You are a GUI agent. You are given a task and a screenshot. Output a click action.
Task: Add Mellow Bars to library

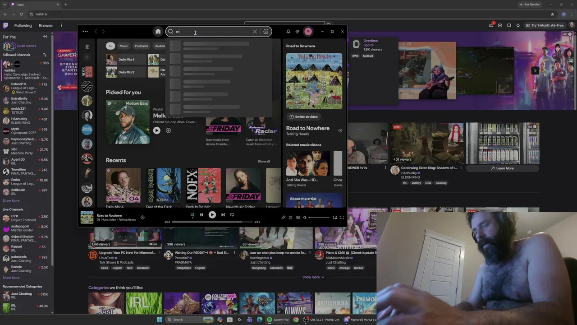click(x=168, y=130)
